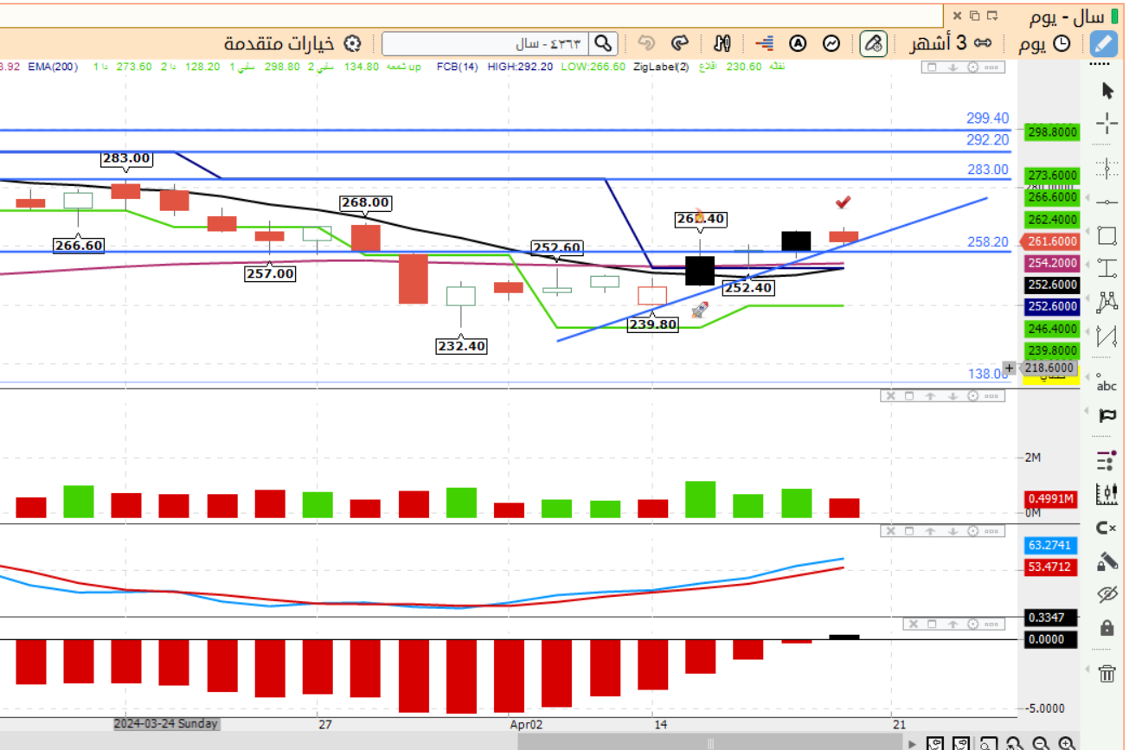Select the crosshair cursor tool
This screenshot has height=750, width=1129.
pyautogui.click(x=1107, y=123)
